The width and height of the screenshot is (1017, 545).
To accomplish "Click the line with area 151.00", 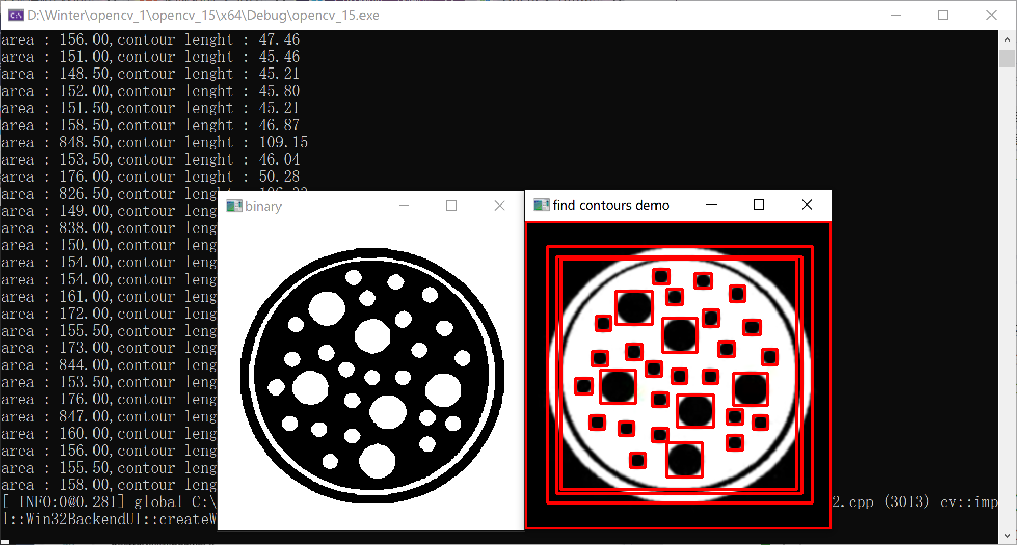I will 151,57.
